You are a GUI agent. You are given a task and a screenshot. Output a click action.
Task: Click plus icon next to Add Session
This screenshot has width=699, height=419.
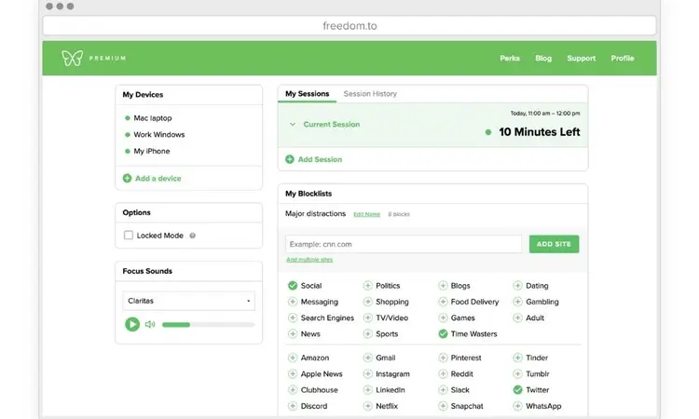(290, 159)
